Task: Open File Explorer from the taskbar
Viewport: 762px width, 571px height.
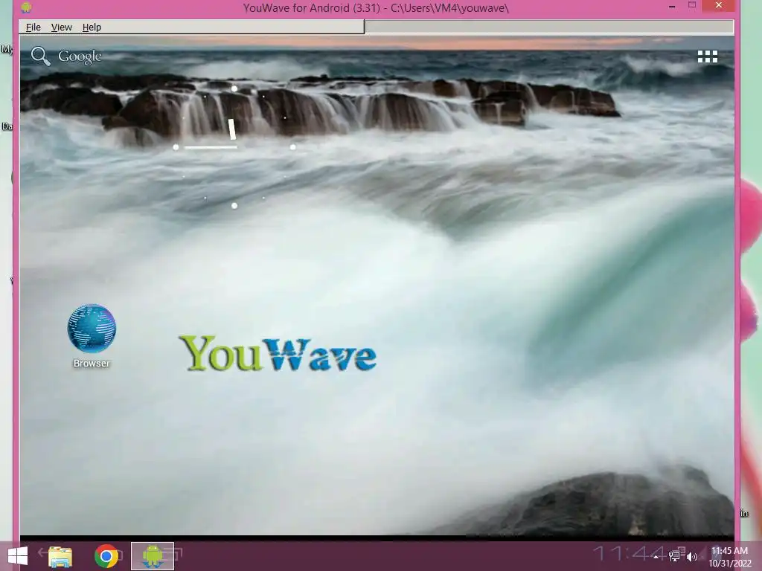Action: point(60,556)
